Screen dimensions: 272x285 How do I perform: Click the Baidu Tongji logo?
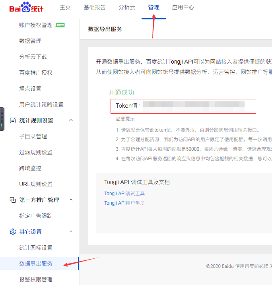click(x=26, y=7)
